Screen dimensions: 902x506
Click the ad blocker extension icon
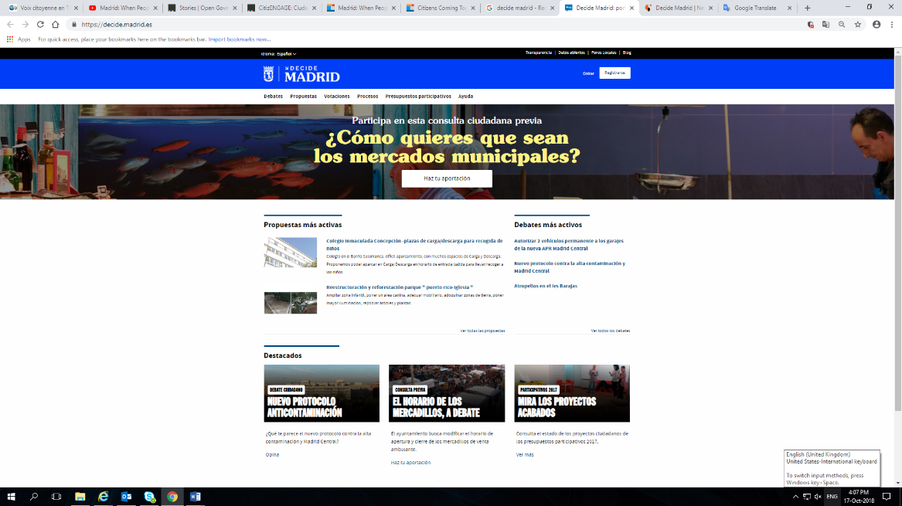click(811, 25)
